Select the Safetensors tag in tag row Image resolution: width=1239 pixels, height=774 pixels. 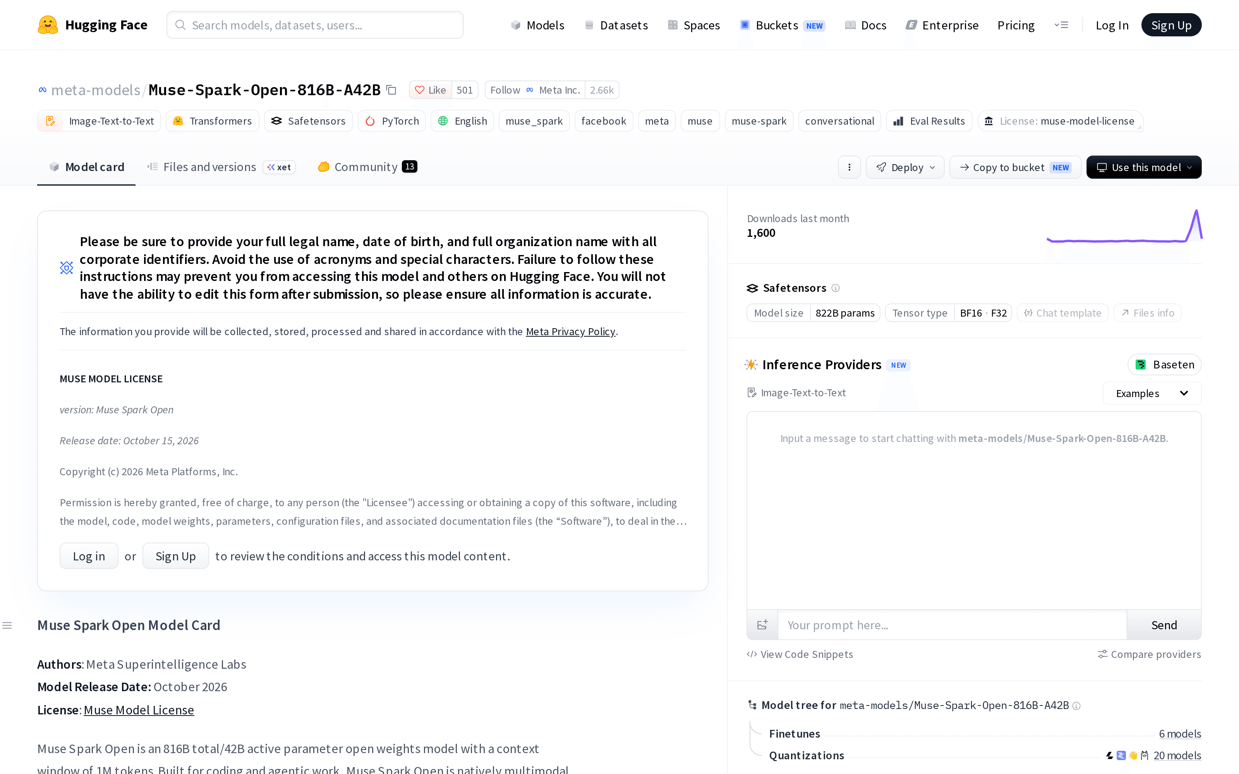pos(308,121)
